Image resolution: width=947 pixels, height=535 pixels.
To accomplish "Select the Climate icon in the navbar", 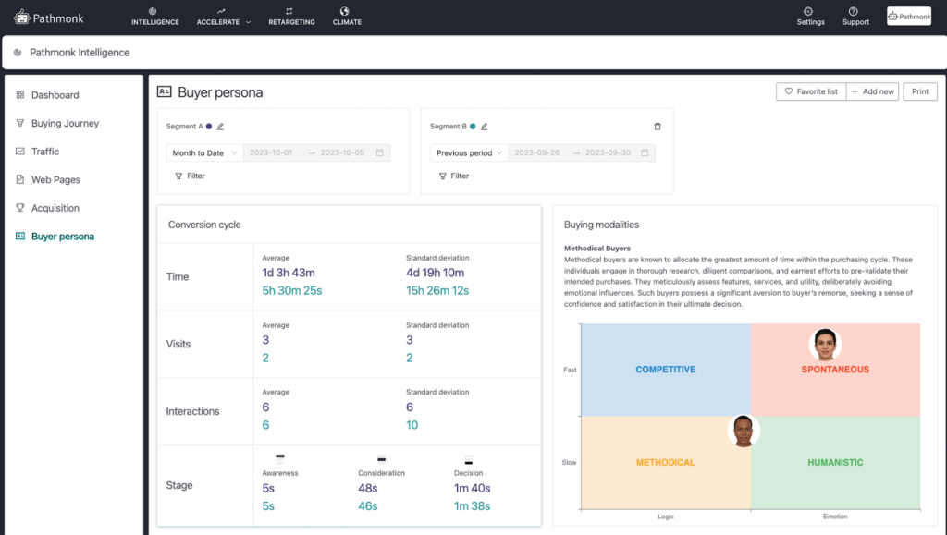I will point(347,12).
